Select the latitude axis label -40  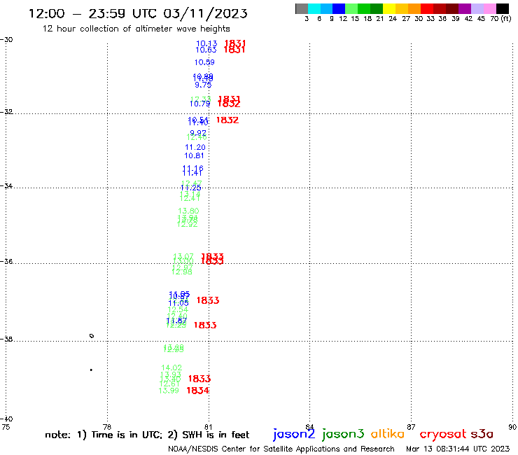coord(6,419)
